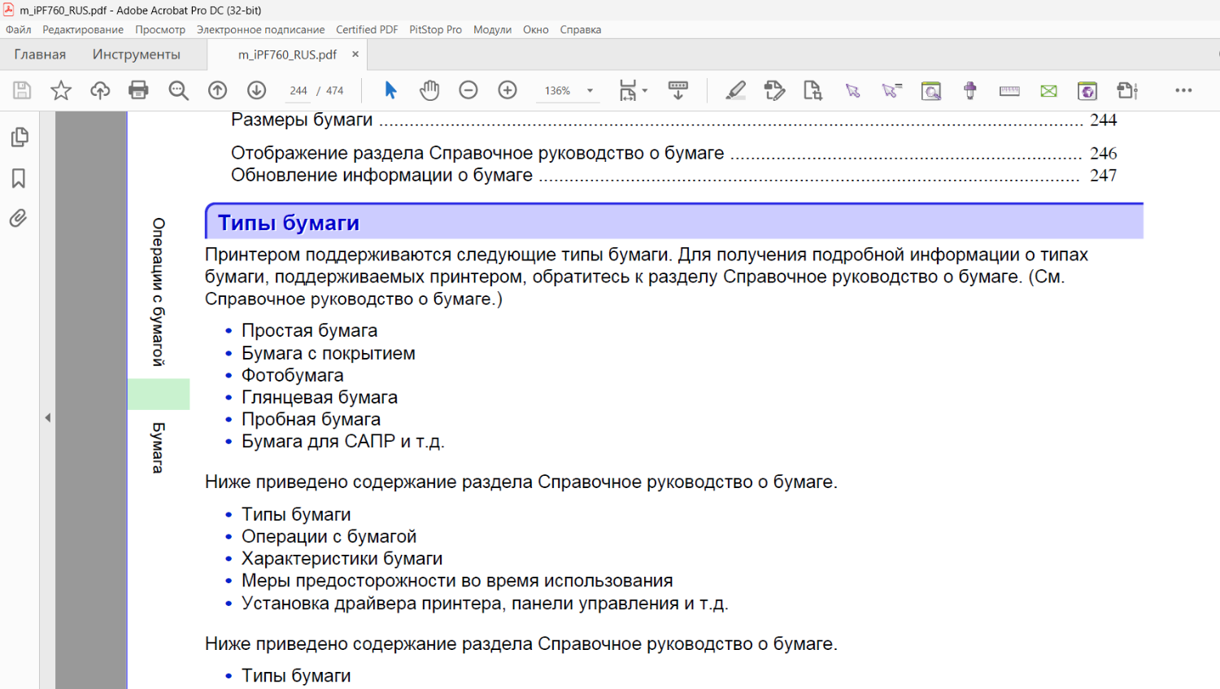Click the page number field 244

pyautogui.click(x=298, y=91)
